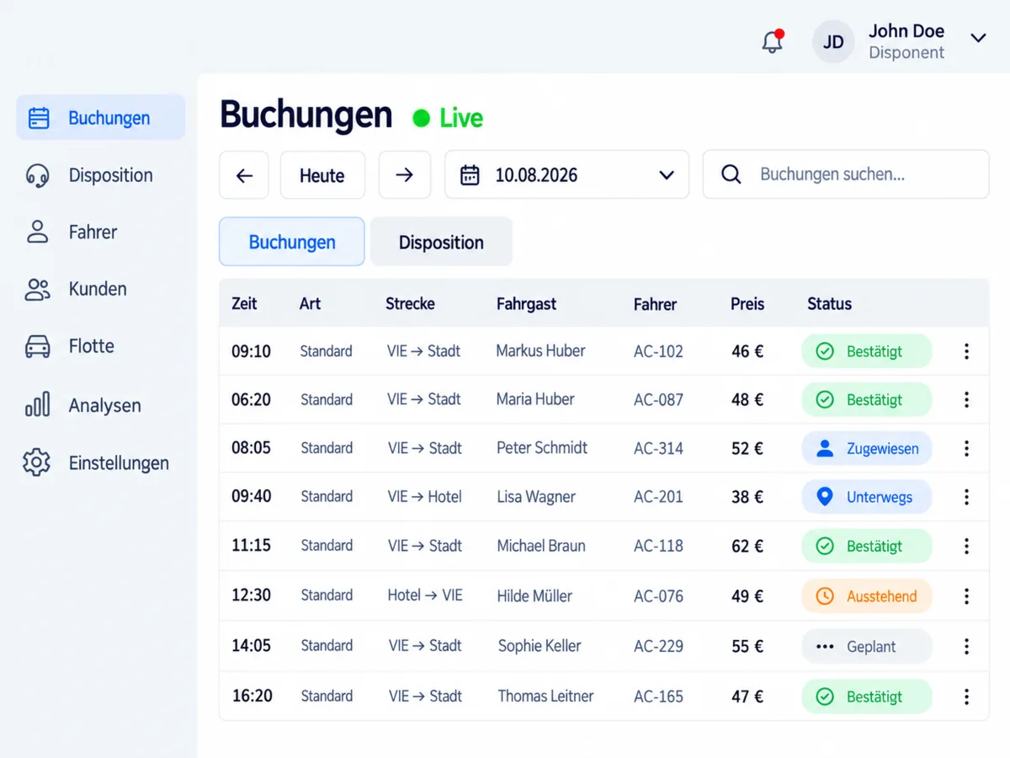This screenshot has width=1010, height=758.
Task: Open Disposition in the sidebar menu
Action: point(101,175)
